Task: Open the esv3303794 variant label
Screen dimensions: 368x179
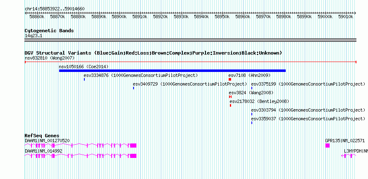Action: 308,110
